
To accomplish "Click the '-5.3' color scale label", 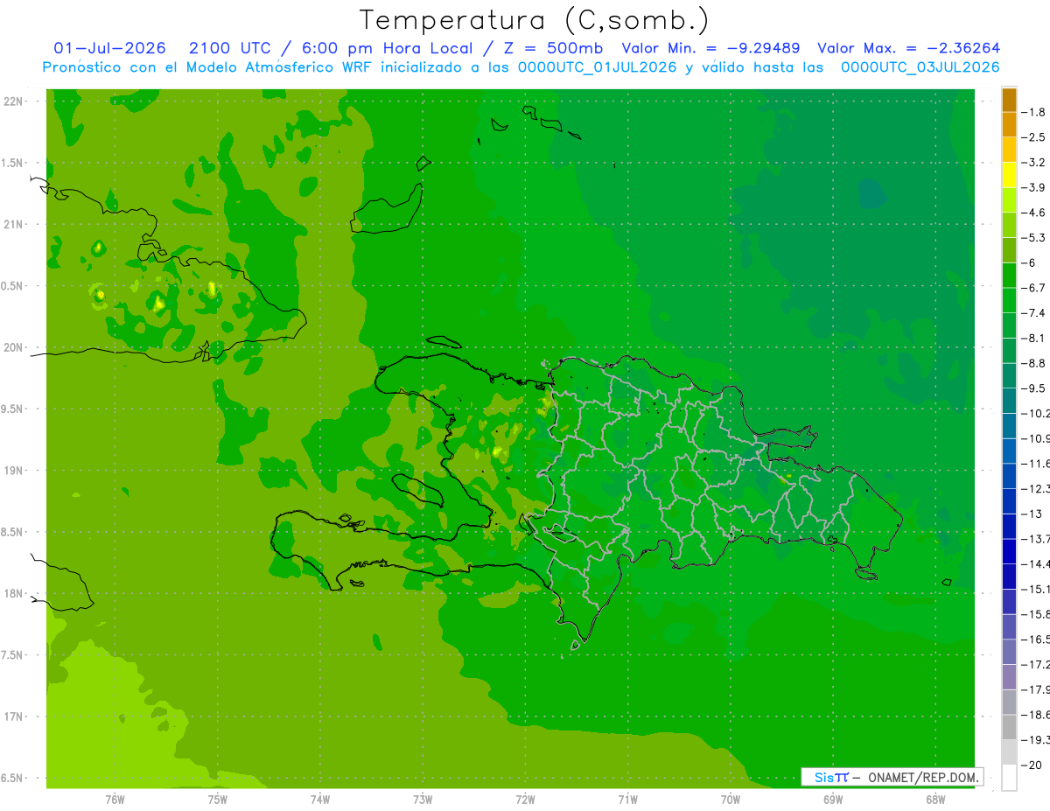I will 1033,237.
